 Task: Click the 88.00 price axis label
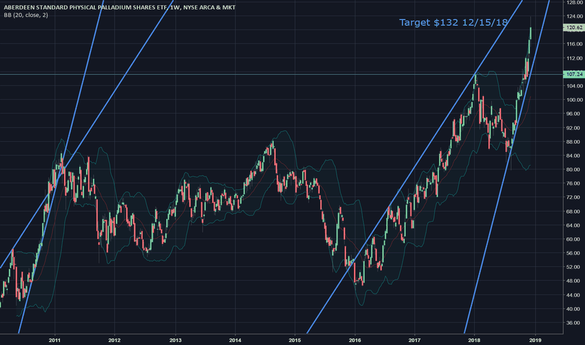[x=574, y=142]
